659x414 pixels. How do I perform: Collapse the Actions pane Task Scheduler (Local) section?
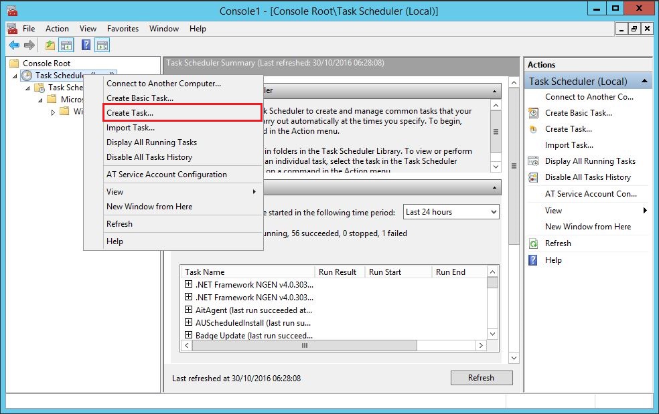(x=644, y=81)
